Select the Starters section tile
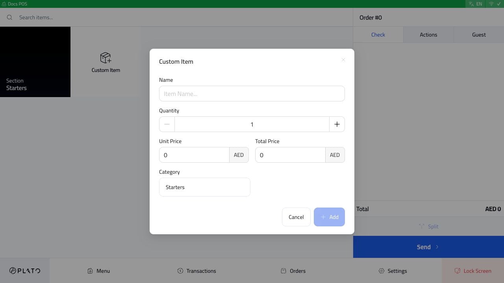The height and width of the screenshot is (283, 504). click(35, 62)
